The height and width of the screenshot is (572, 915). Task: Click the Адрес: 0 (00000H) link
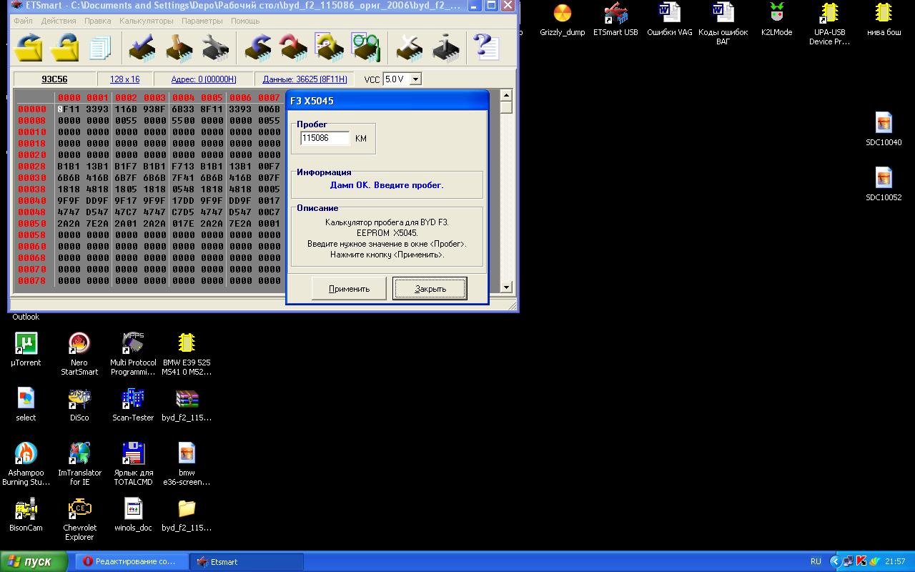point(204,79)
